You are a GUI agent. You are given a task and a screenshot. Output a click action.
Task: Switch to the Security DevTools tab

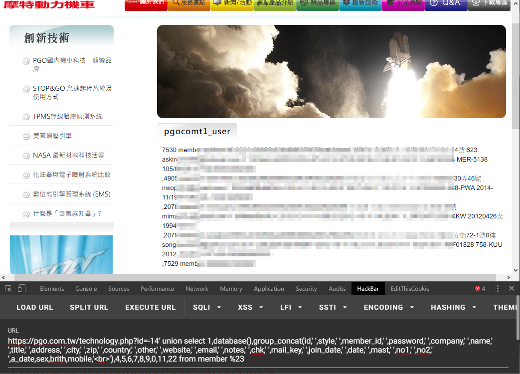(x=306, y=289)
